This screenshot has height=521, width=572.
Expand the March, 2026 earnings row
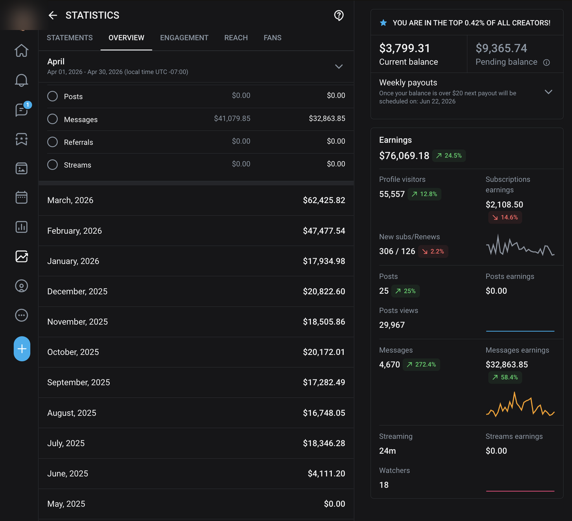click(196, 200)
